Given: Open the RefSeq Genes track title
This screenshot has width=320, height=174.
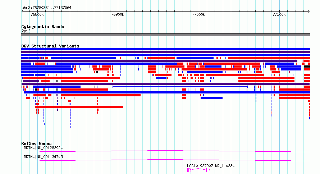Looking at the screenshot, I should [36, 143].
